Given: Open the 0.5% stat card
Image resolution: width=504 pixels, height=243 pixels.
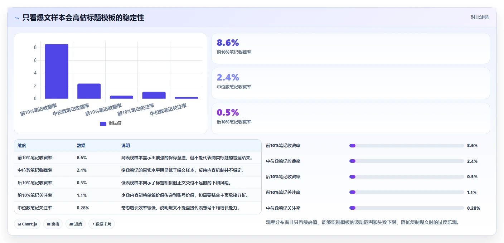Looking at the screenshot, I should (x=350, y=118).
